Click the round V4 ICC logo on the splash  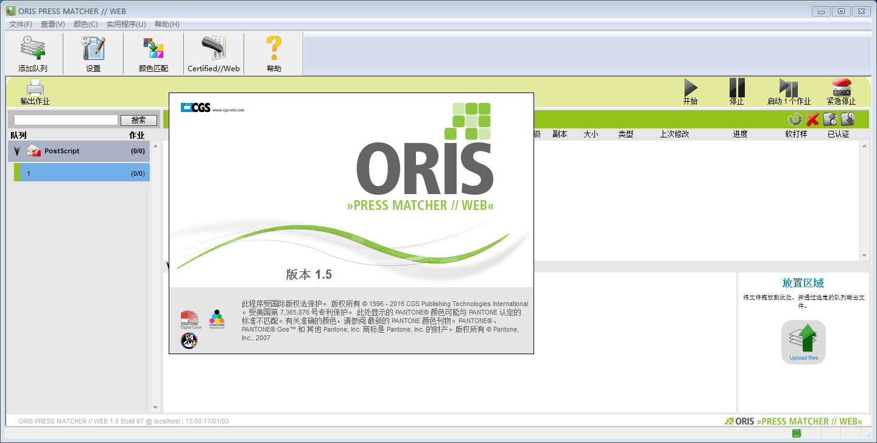[189, 341]
